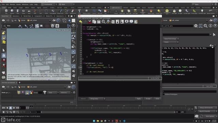Screen dimensions: 218x123
Task: Switch to the Render View pane tab
Action: point(27,16)
